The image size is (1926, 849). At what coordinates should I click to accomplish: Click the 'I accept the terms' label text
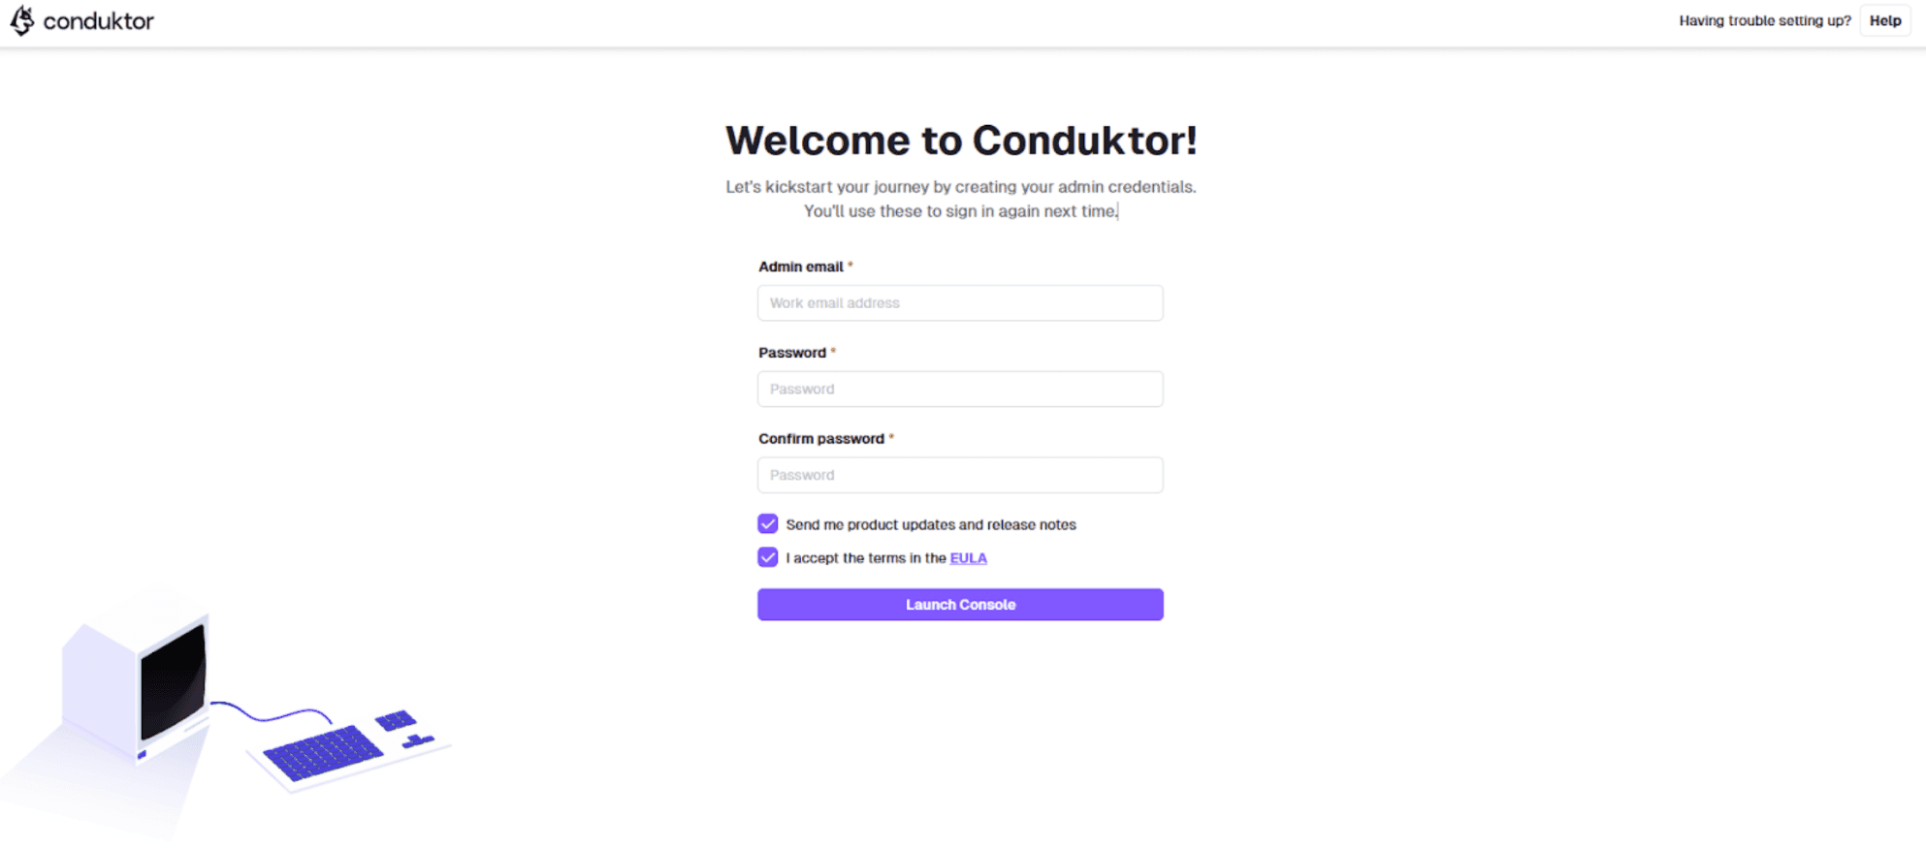pos(865,558)
